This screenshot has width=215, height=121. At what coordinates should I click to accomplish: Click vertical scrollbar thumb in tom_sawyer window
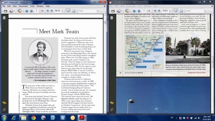105,22
